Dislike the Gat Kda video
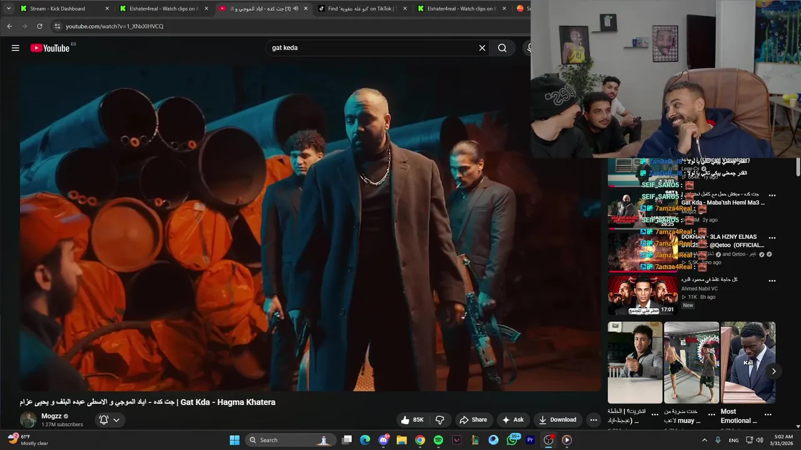 [x=440, y=420]
